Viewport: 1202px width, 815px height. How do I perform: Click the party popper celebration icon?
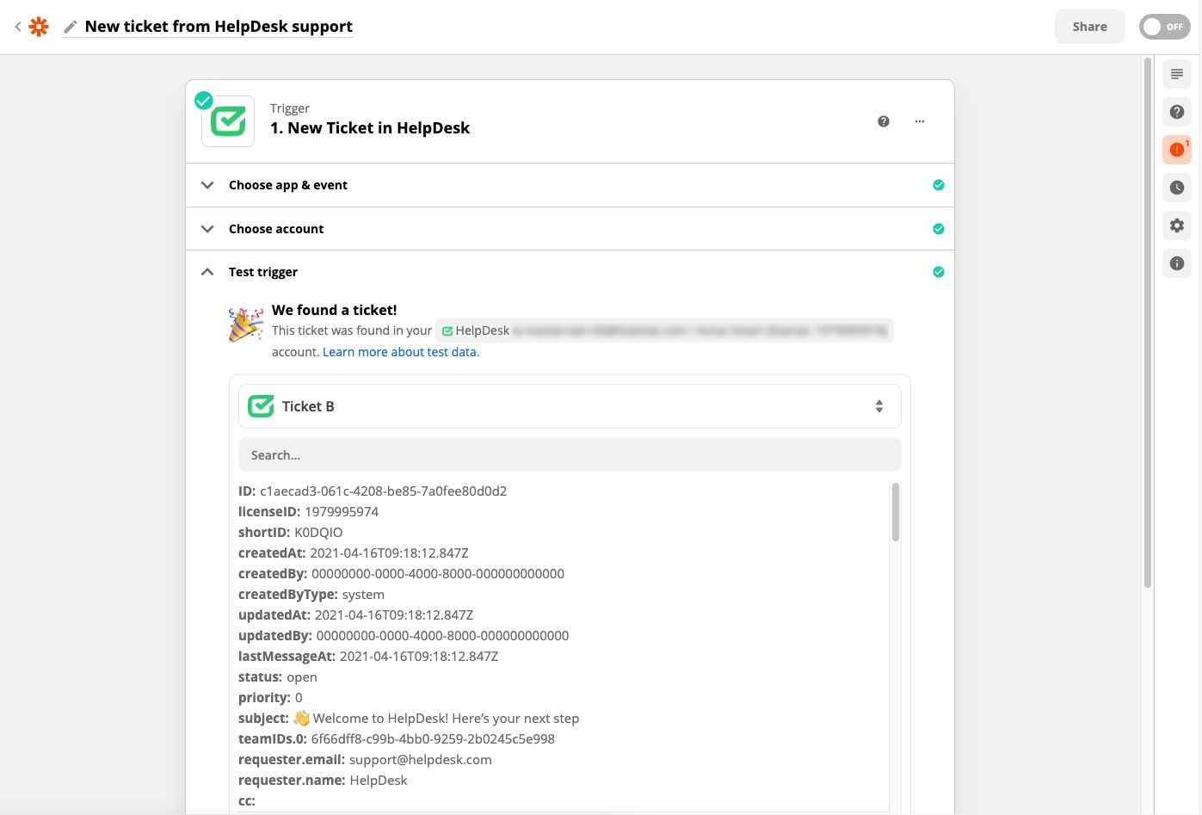(x=246, y=324)
